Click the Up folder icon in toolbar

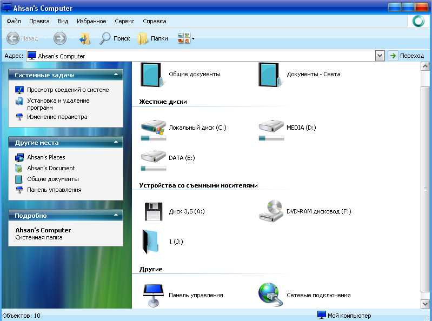tap(85, 38)
